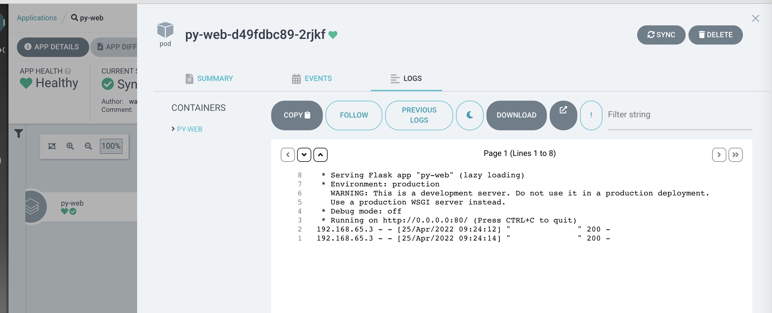Click the 100% zoom level box
The image size is (772, 313).
click(x=111, y=146)
